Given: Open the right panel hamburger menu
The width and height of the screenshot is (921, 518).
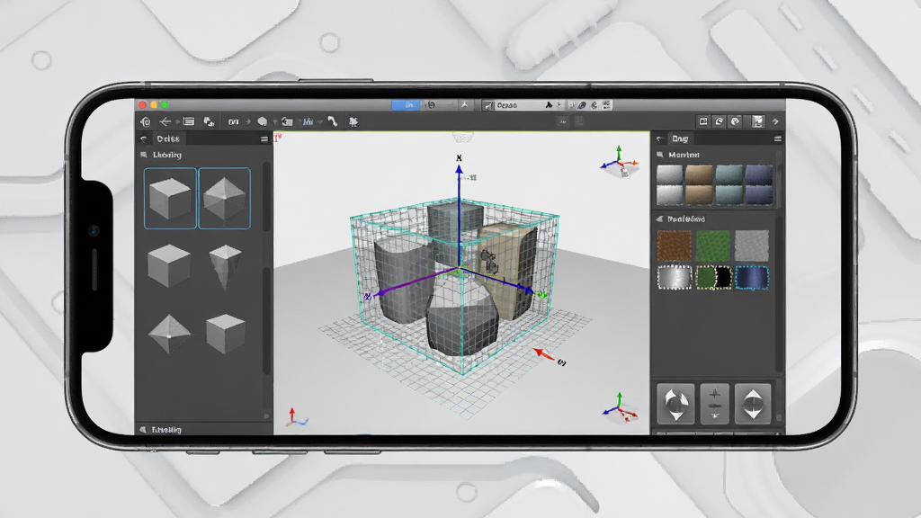Looking at the screenshot, I should (x=778, y=138).
